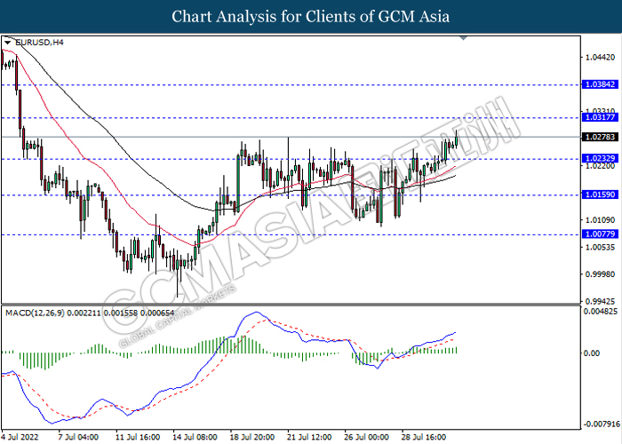This screenshot has width=622, height=444.
Task: Click the 14 Jul 08:00 time label
Action: click(195, 437)
